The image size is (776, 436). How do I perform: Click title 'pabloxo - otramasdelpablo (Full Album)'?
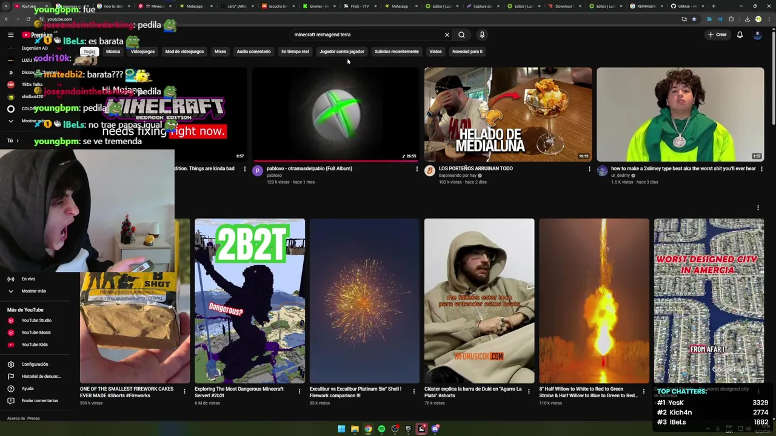point(309,168)
